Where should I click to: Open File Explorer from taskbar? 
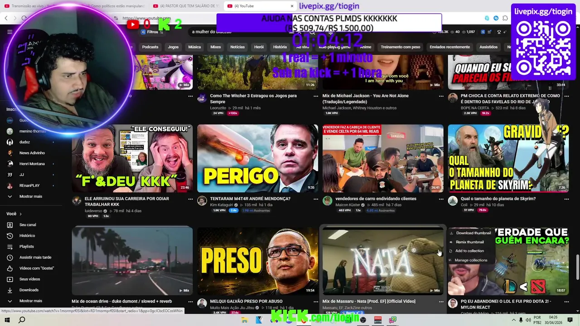coord(245,320)
